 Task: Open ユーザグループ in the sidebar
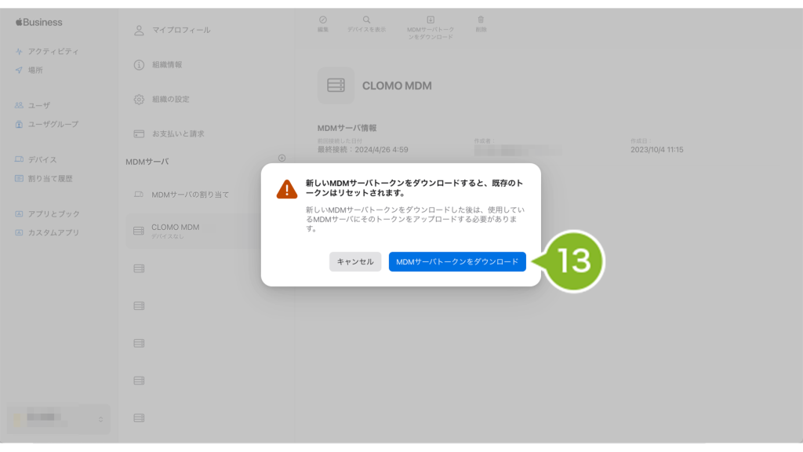[x=53, y=124]
